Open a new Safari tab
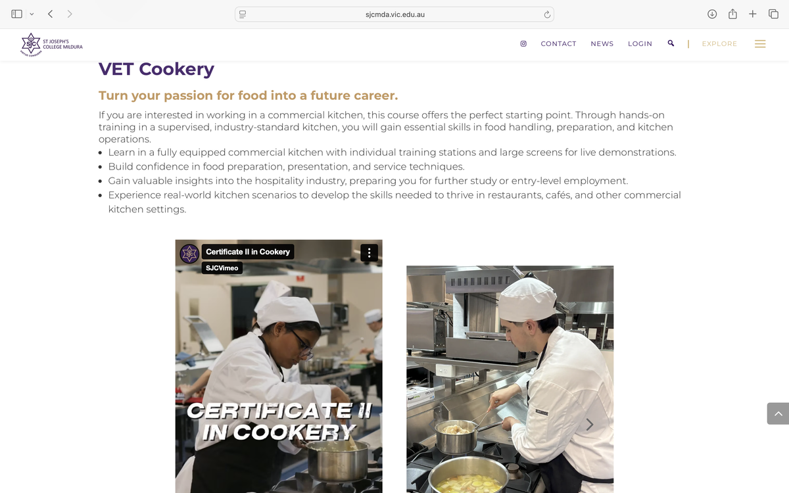This screenshot has height=493, width=789. tap(753, 14)
